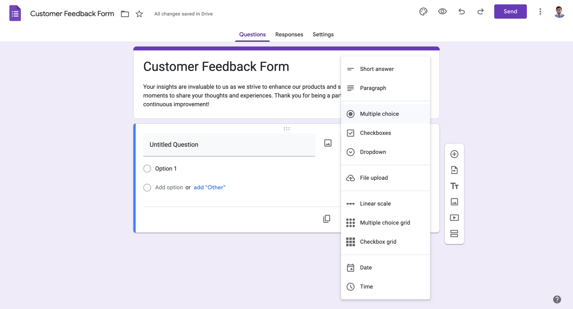Select the Option 1 radio button
573x309 pixels.
click(x=147, y=168)
